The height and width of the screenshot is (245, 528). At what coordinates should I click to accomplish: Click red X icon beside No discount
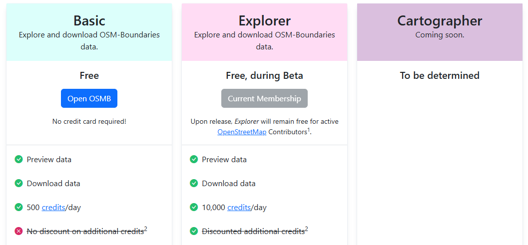click(x=18, y=231)
